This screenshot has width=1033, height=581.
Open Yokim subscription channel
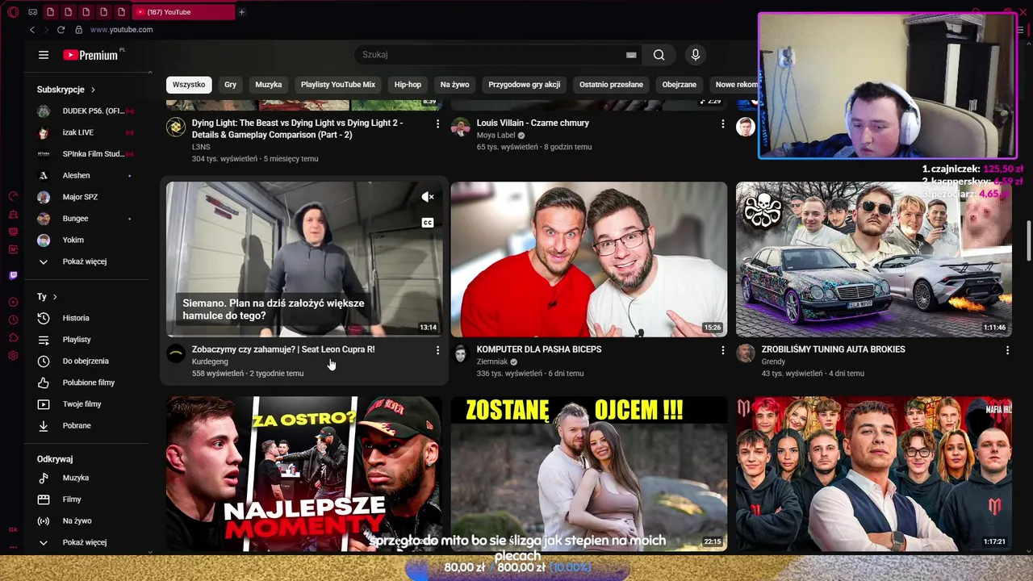tap(86, 240)
